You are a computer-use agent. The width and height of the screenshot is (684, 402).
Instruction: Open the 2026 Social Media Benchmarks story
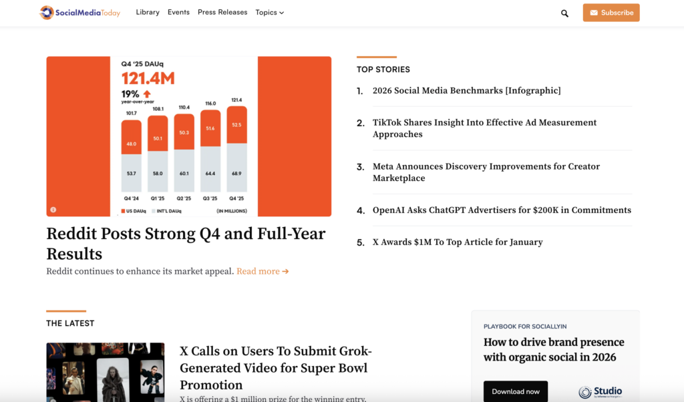coord(466,91)
